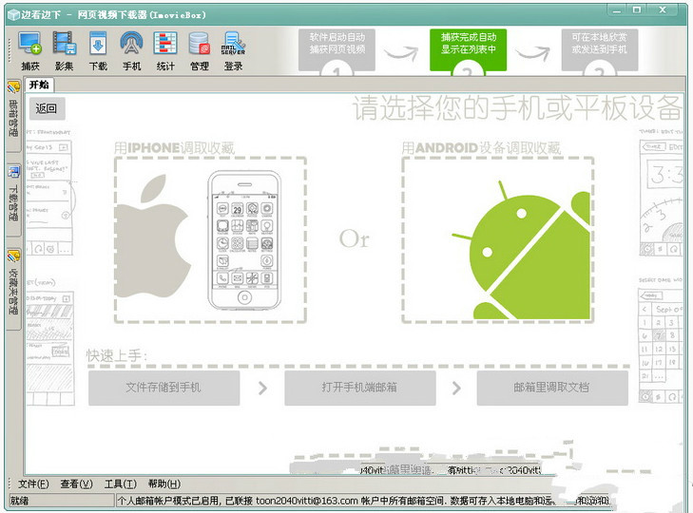Image resolution: width=693 pixels, height=513 pixels.
Task: Open the 帮助(H) menu
Action: coord(164,484)
